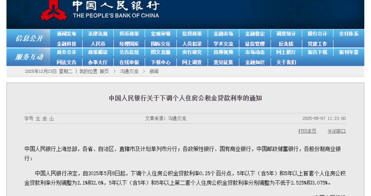Open 下载中心 navigation item
Viewport: 371px width, 196px height.
coord(161,62)
